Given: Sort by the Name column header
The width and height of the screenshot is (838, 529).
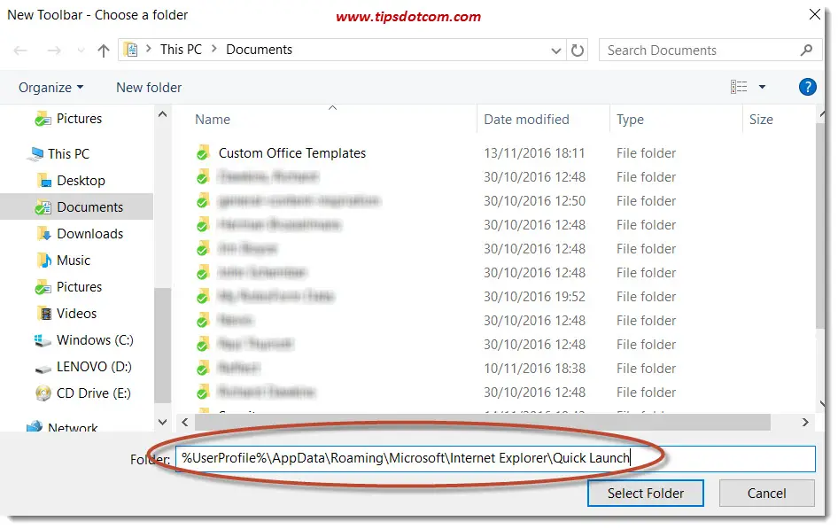Looking at the screenshot, I should [213, 120].
